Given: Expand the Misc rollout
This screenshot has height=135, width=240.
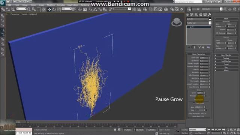Looking at the screenshot, I should (x=226, y=67).
